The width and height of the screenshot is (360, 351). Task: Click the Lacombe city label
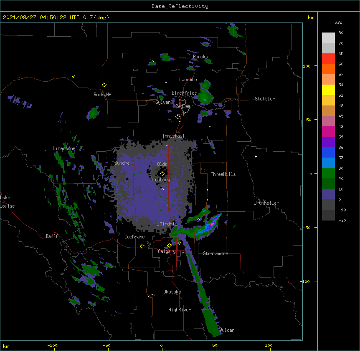pyautogui.click(x=188, y=80)
